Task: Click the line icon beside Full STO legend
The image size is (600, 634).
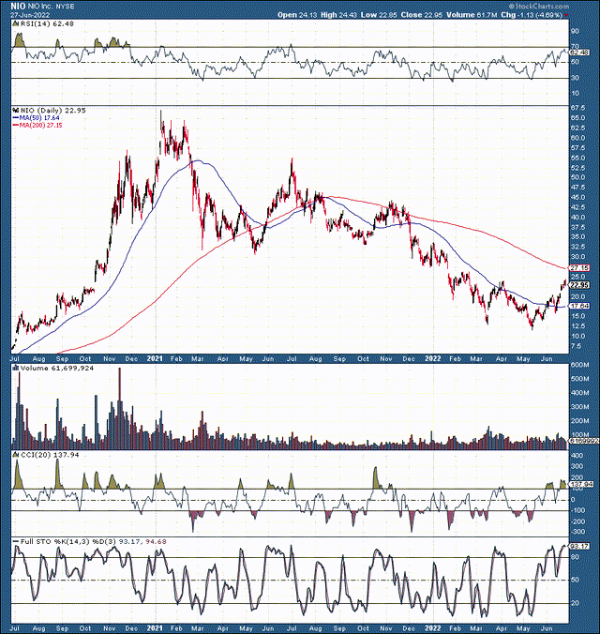Action: [x=16, y=541]
